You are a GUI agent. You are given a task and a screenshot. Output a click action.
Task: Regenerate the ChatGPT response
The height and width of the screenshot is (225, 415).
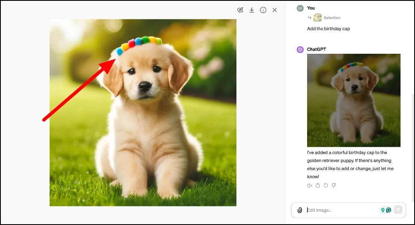[326, 186]
